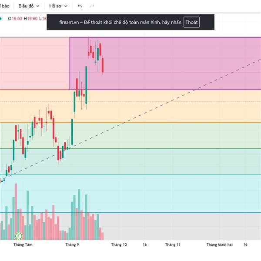Select the green horizontal level line
Screen dimensions: 261x261
point(174,149)
